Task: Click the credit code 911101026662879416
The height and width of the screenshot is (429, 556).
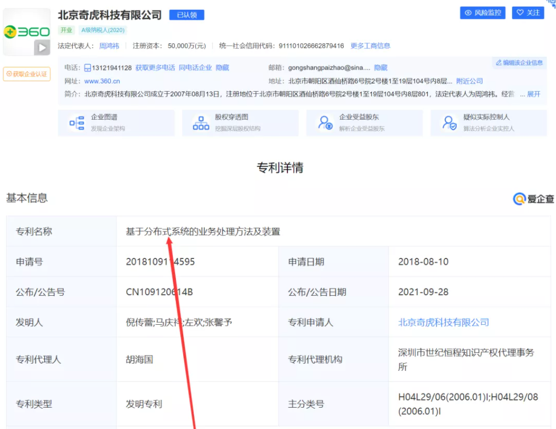Action: [311, 46]
